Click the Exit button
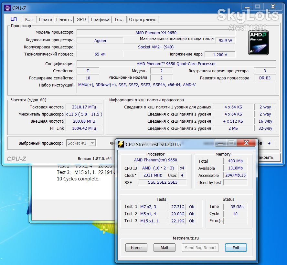The width and height of the screenshot is (287, 265). pos(236,248)
